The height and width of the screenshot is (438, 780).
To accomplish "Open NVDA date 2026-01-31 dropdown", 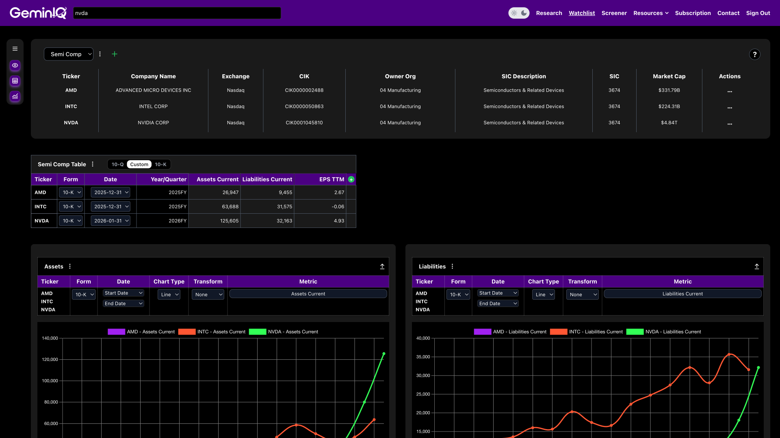I will coord(110,221).
